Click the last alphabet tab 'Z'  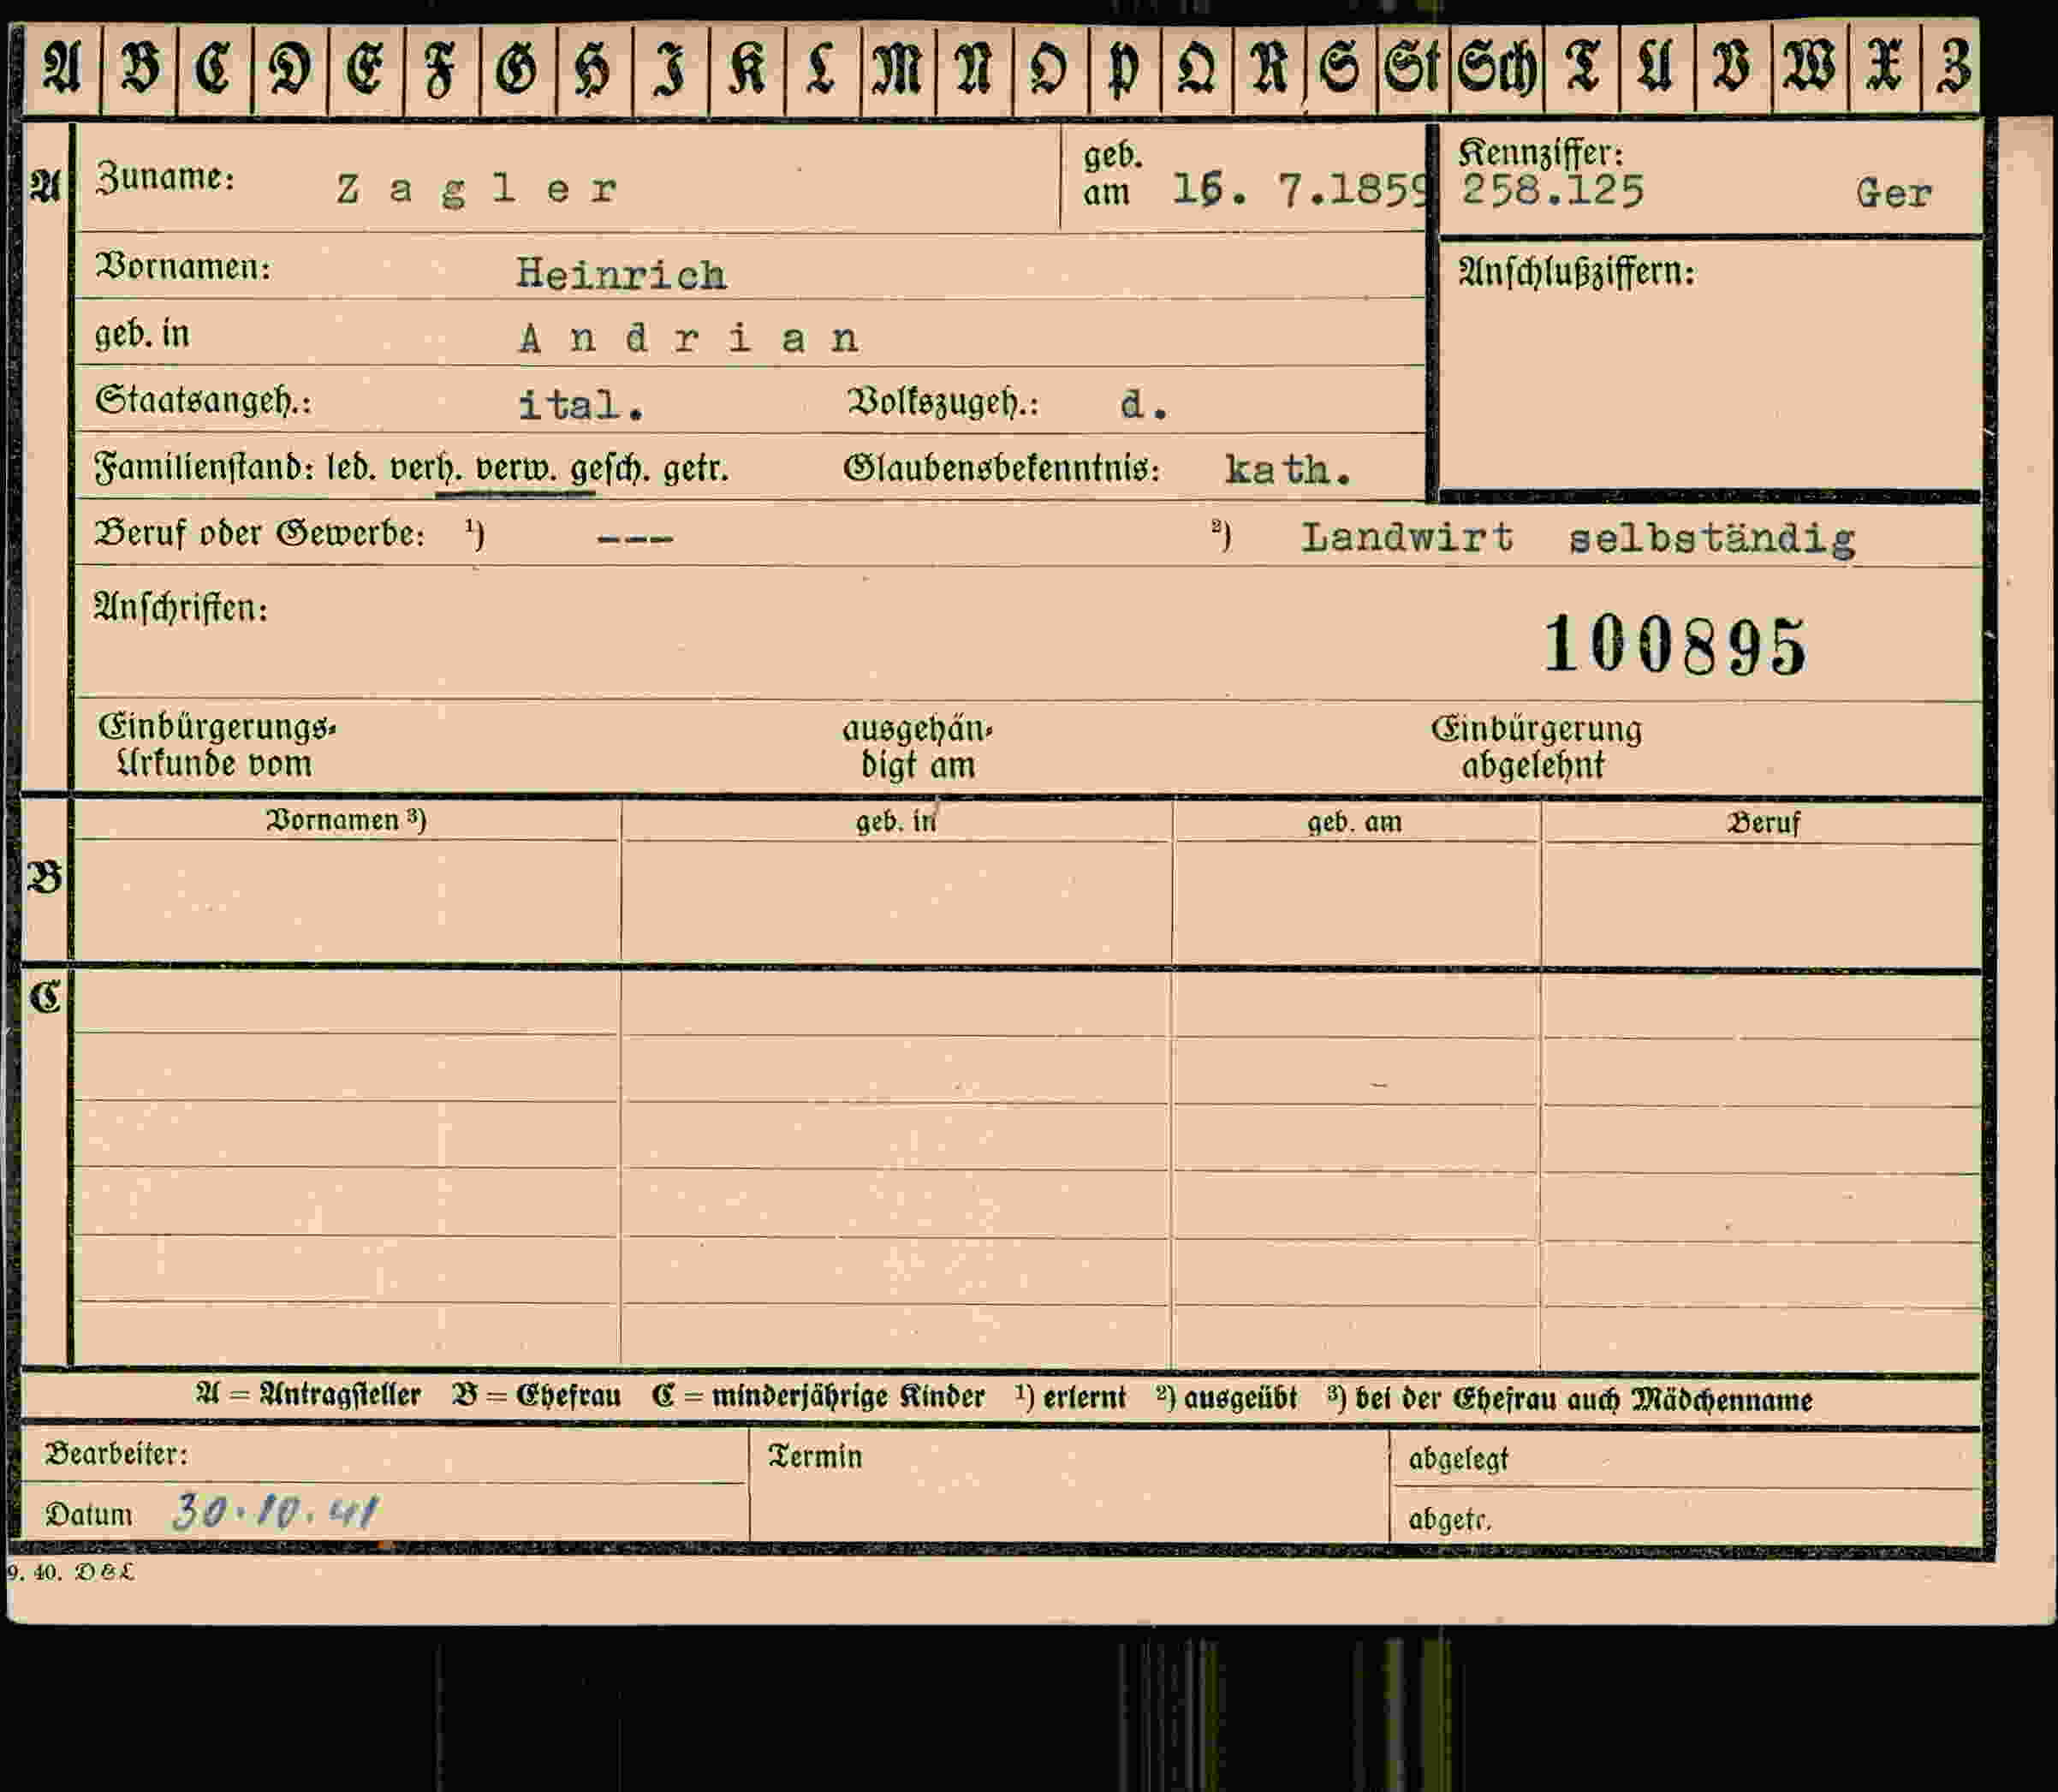[1951, 69]
